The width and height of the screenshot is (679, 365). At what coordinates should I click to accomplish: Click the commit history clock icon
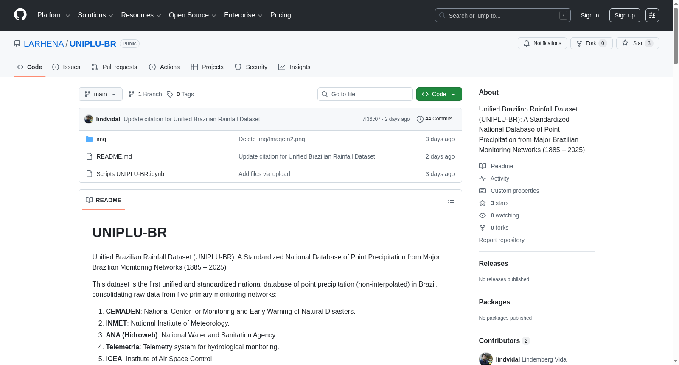[x=420, y=119]
